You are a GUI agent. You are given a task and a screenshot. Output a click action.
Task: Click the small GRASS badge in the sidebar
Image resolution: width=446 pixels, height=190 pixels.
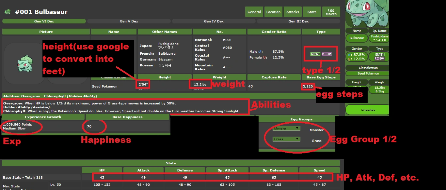380,55
